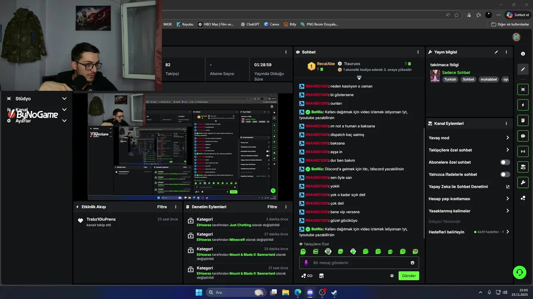Click the Windows Start button
The height and width of the screenshot is (299, 533).
199,292
